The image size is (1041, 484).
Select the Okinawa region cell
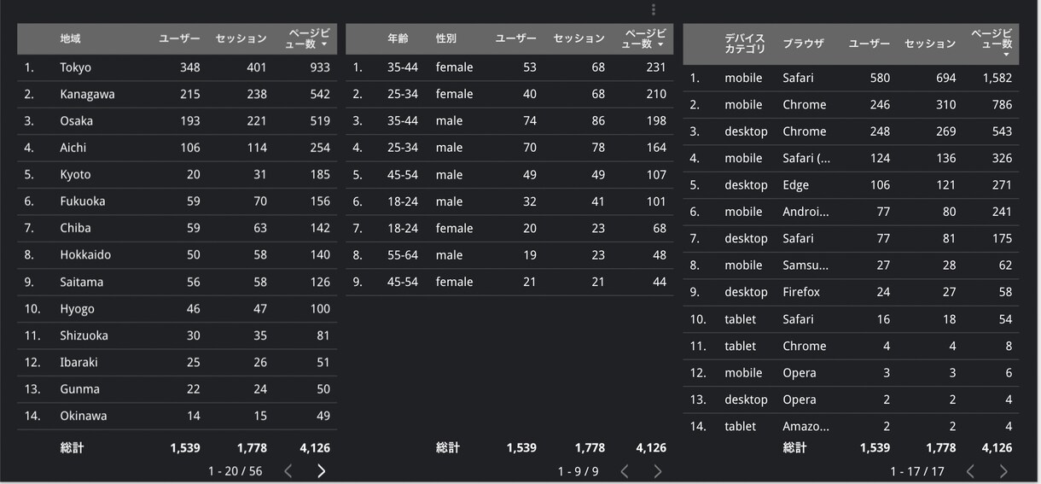tap(84, 416)
